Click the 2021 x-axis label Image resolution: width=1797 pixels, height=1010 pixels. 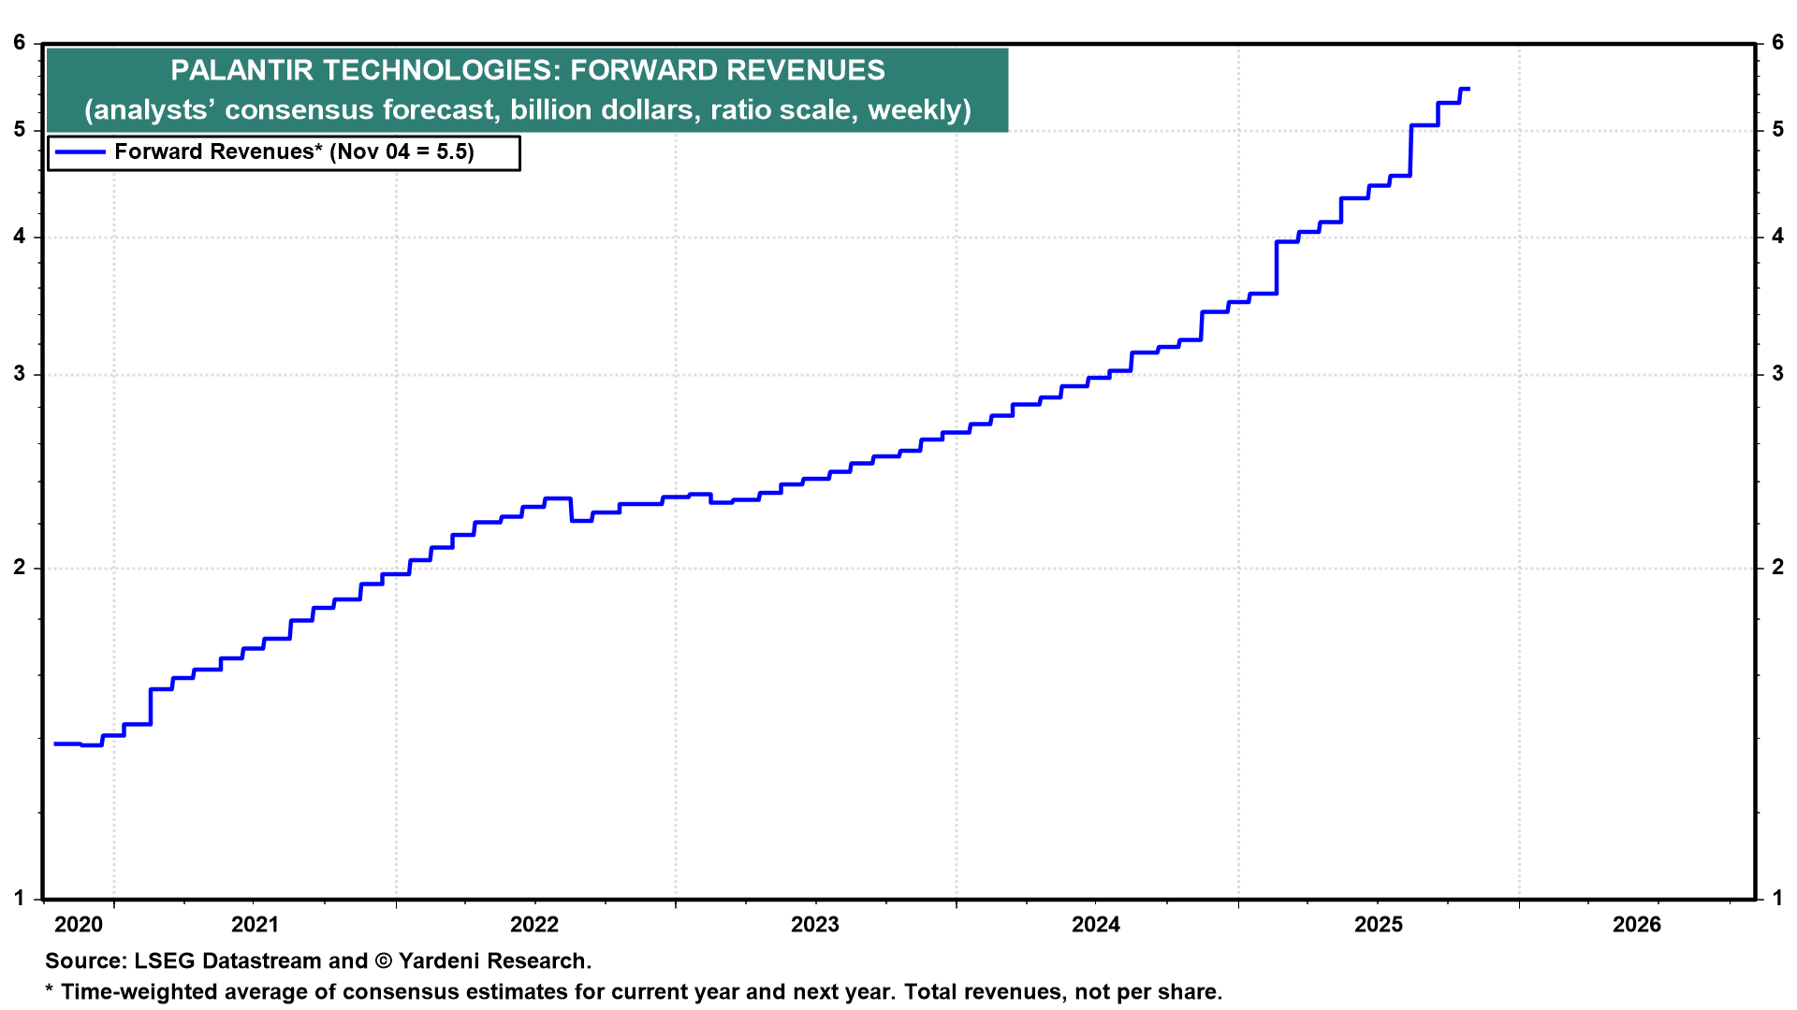pos(255,925)
